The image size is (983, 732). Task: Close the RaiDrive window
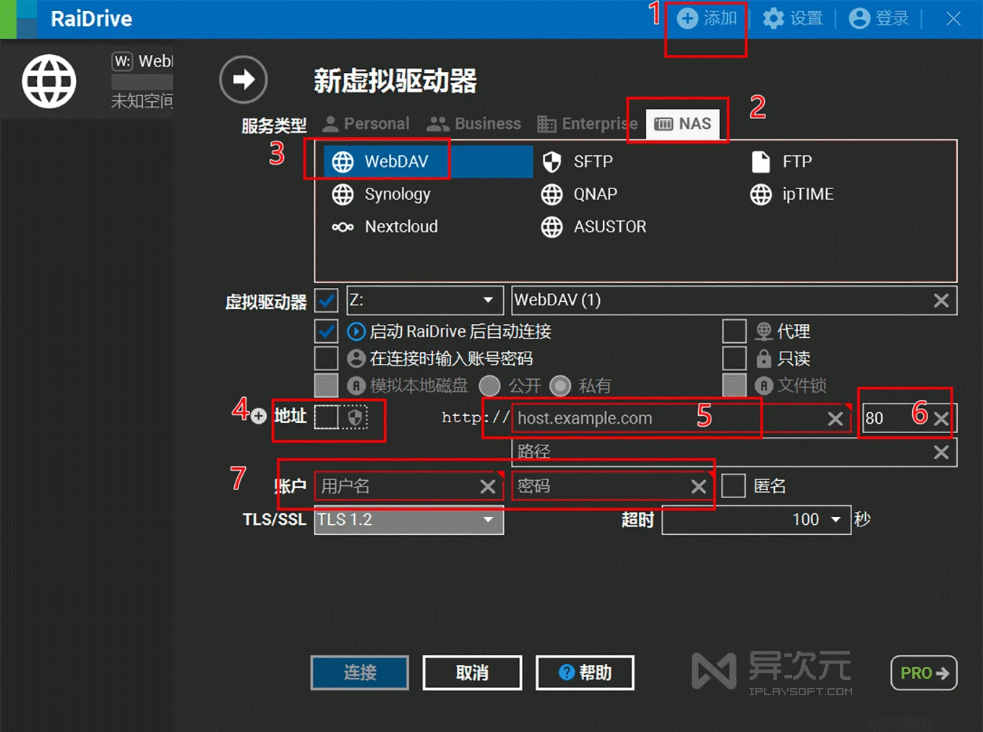953,19
